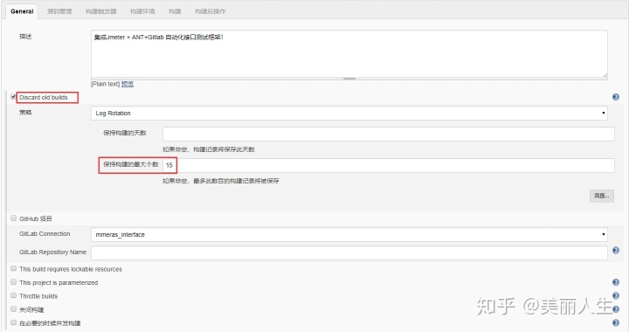629x332 pixels.
Task: Jump to the 构建后操作 tab
Action: coord(211,11)
